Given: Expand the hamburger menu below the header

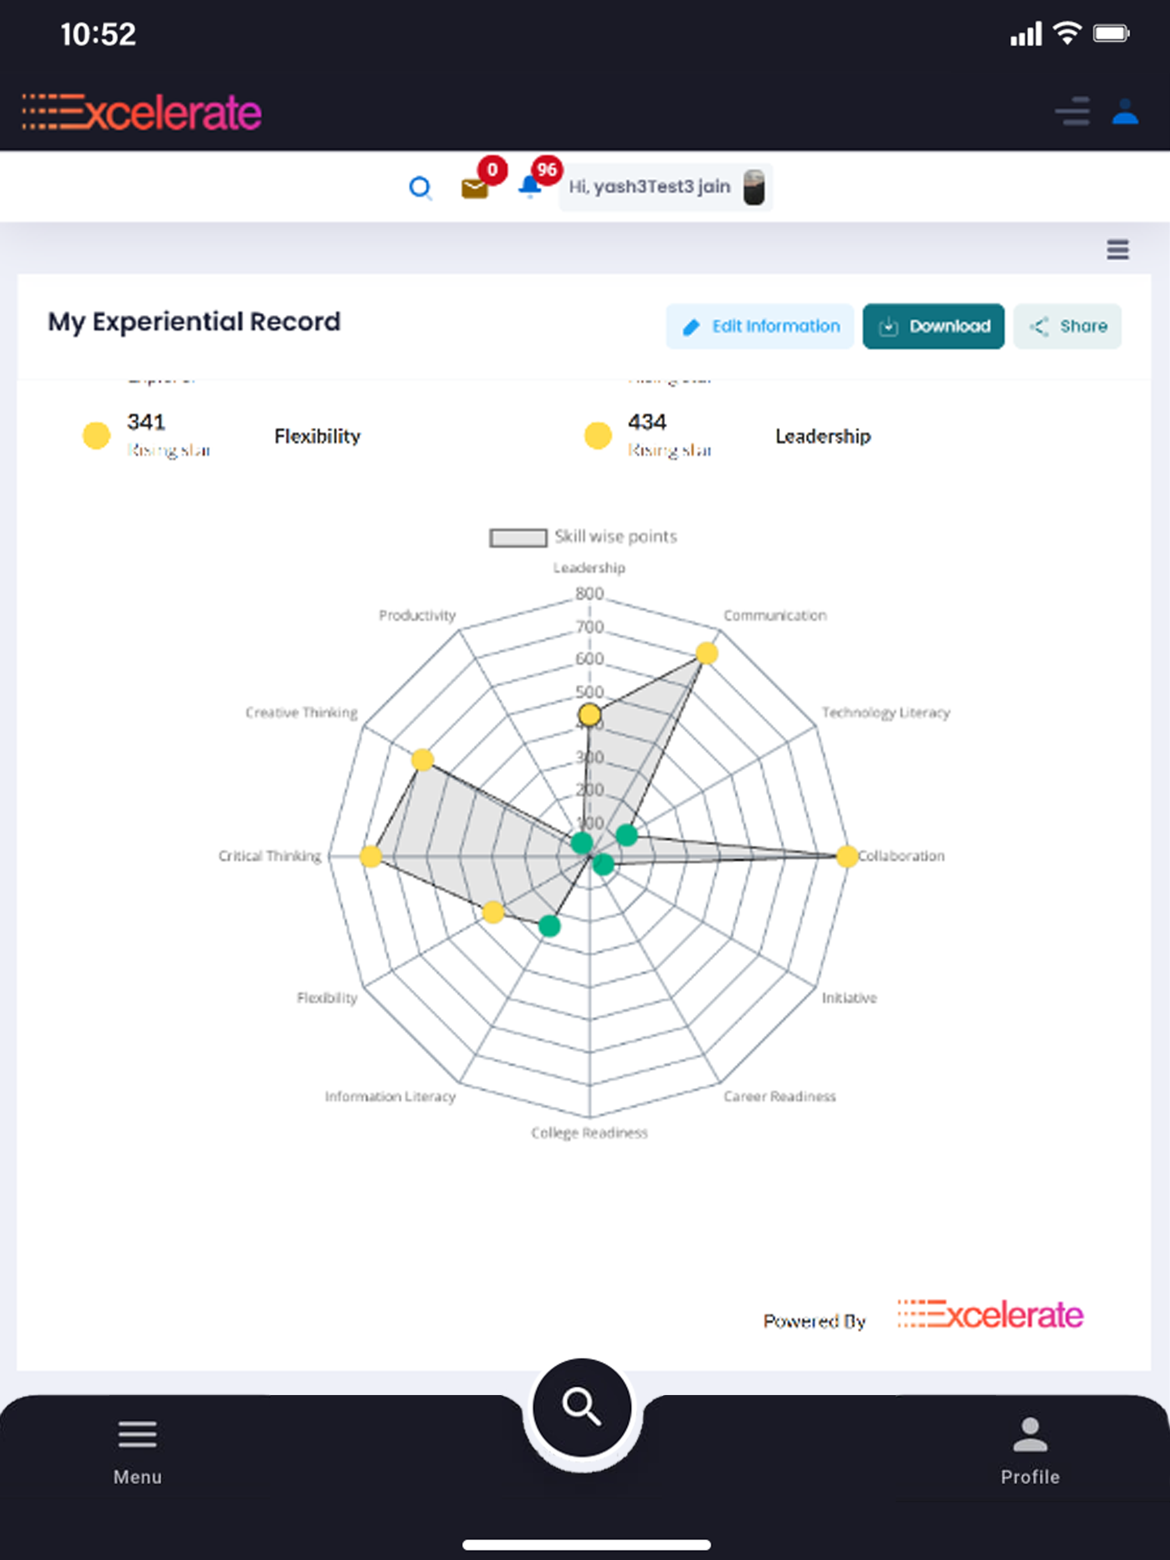Looking at the screenshot, I should pyautogui.click(x=1117, y=249).
